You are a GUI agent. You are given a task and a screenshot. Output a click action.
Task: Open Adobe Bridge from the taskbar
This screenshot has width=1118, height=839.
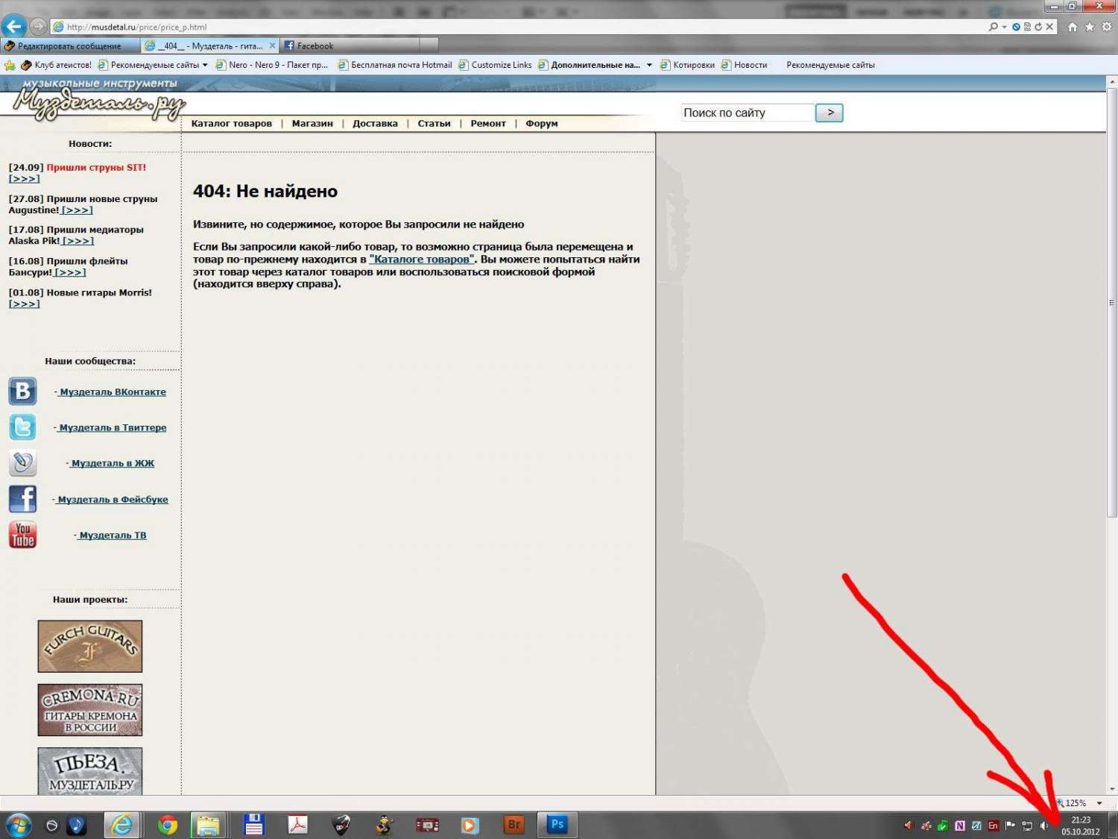514,825
